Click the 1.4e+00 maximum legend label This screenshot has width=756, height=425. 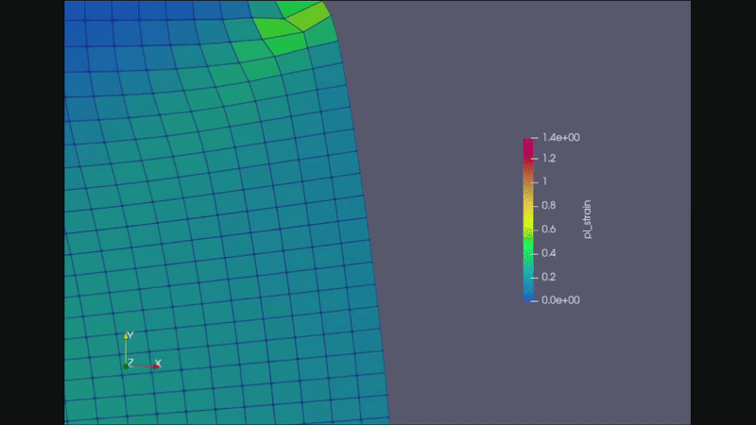click(560, 138)
